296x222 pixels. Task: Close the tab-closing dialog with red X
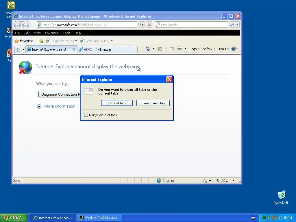169,79
